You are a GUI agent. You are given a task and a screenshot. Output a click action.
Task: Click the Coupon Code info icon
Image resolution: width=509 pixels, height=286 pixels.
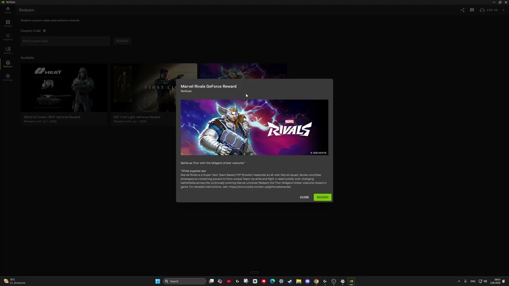[x=44, y=31]
